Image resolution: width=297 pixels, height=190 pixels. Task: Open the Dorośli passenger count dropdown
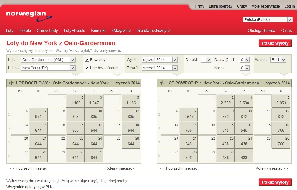206,60
